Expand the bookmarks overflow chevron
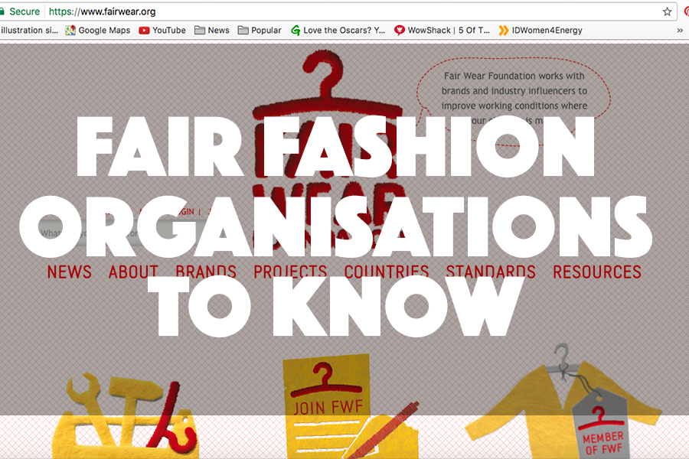The image size is (689, 459). [x=680, y=31]
